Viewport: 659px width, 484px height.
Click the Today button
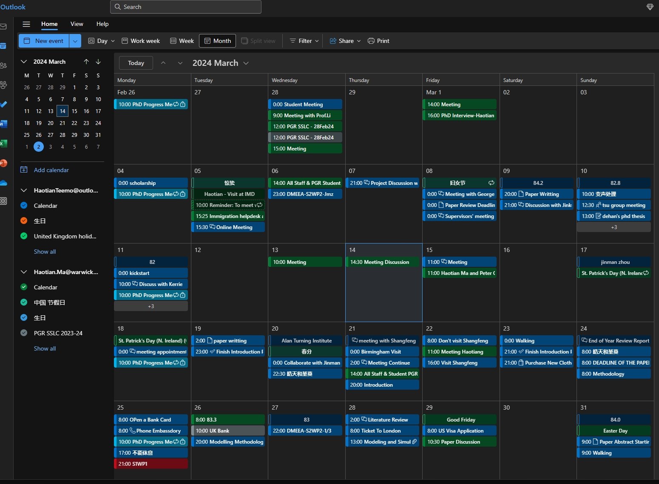pyautogui.click(x=136, y=63)
